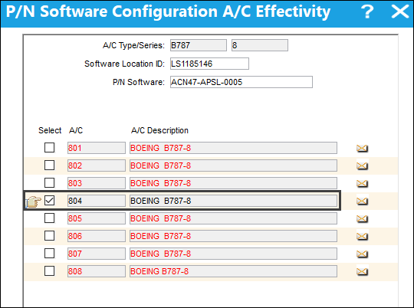Tick the Select checkbox for aircraft 805

pos(49,218)
